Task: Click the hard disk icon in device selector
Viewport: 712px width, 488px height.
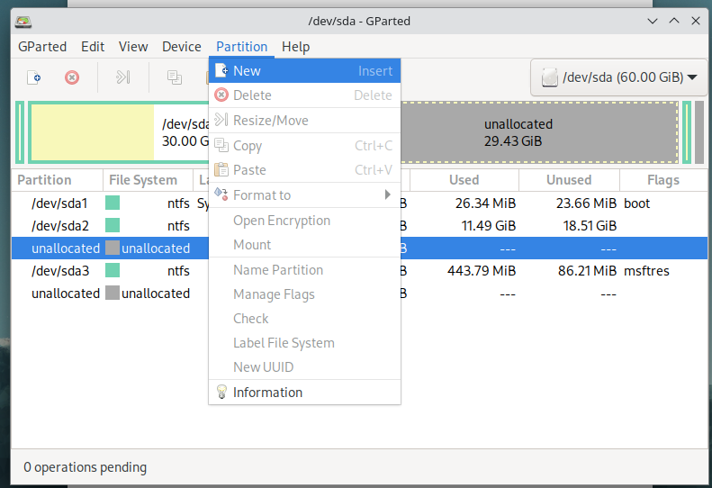Action: pyautogui.click(x=549, y=77)
